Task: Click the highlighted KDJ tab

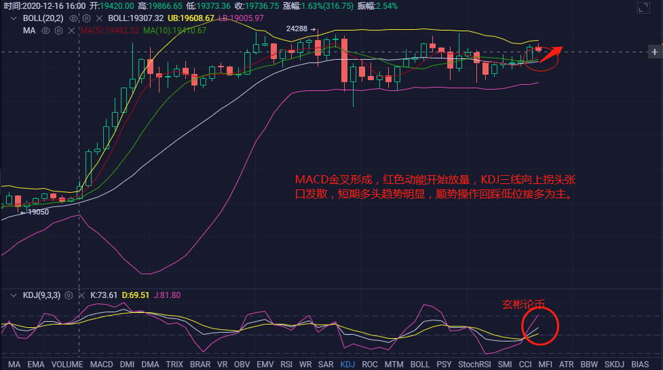Action: tap(347, 365)
